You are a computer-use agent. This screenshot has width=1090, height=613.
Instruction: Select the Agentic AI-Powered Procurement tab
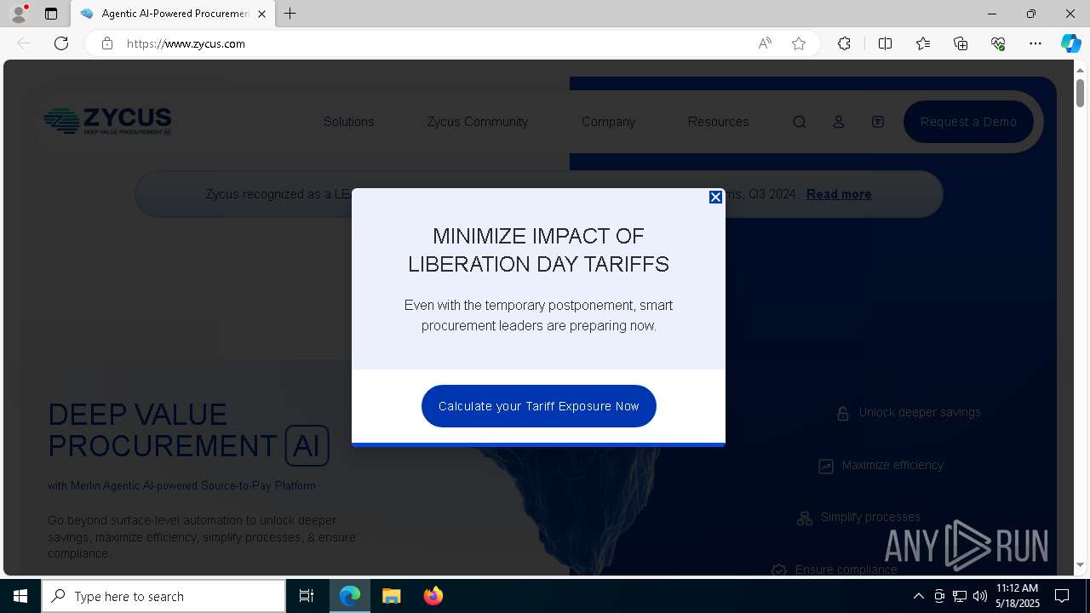pyautogui.click(x=174, y=14)
